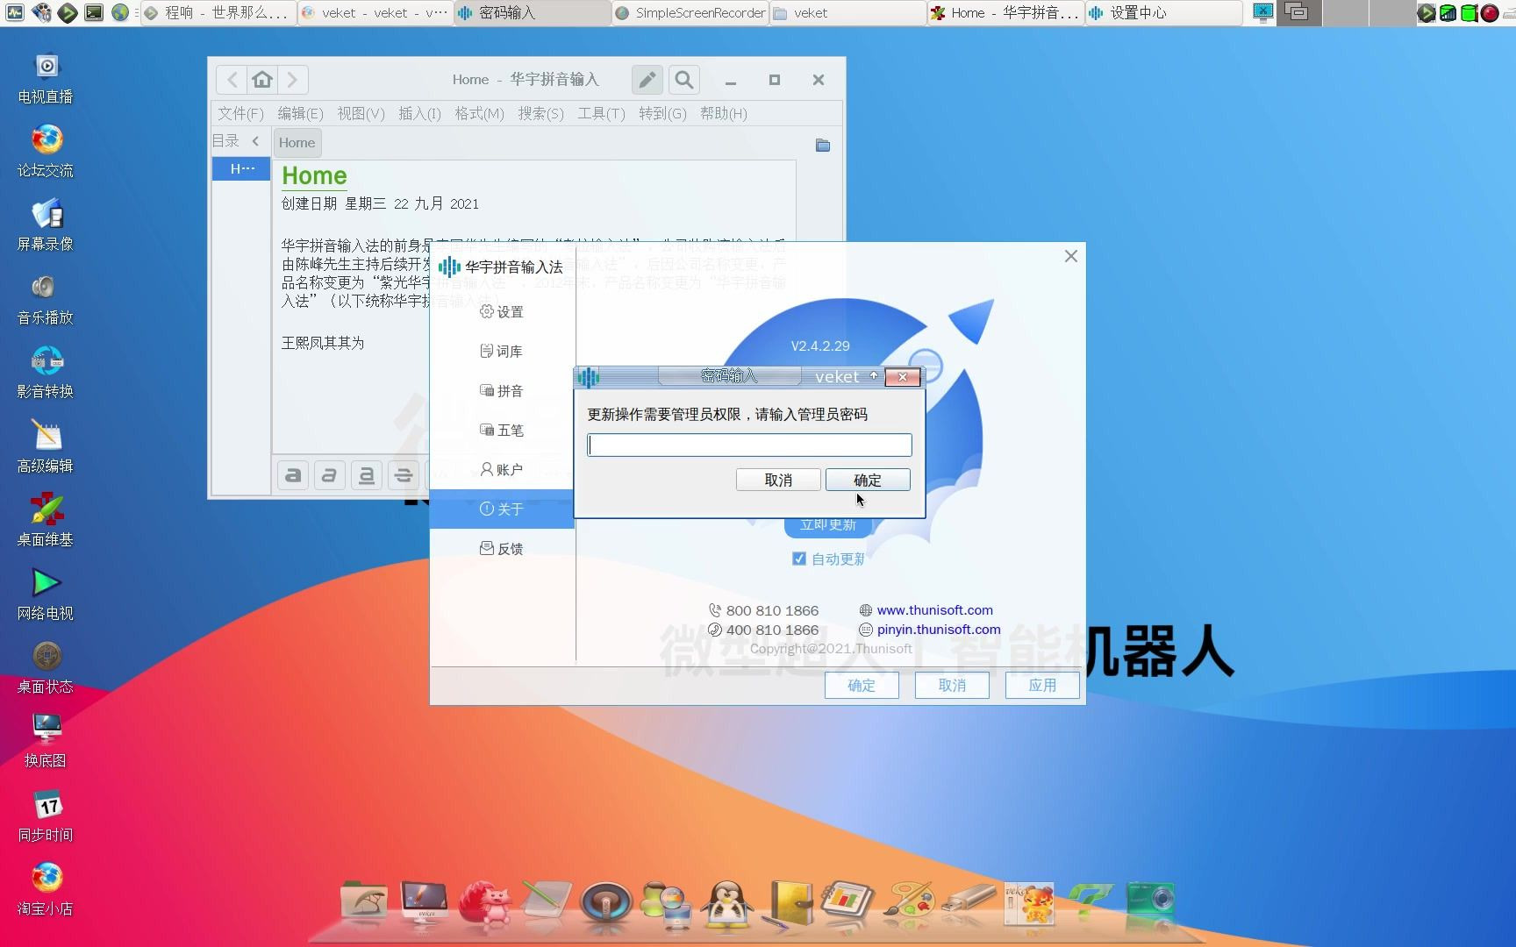Launch 桌面维基 desktop icon
The height and width of the screenshot is (947, 1516).
46,522
